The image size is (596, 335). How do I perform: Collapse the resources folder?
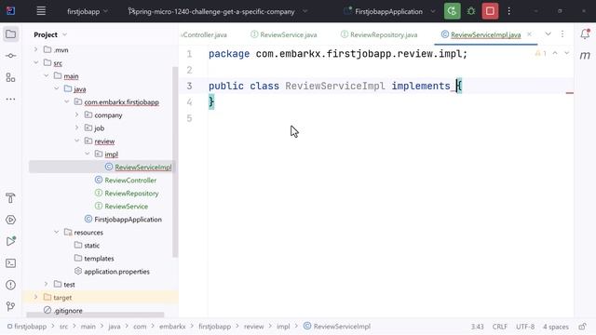[x=56, y=232]
